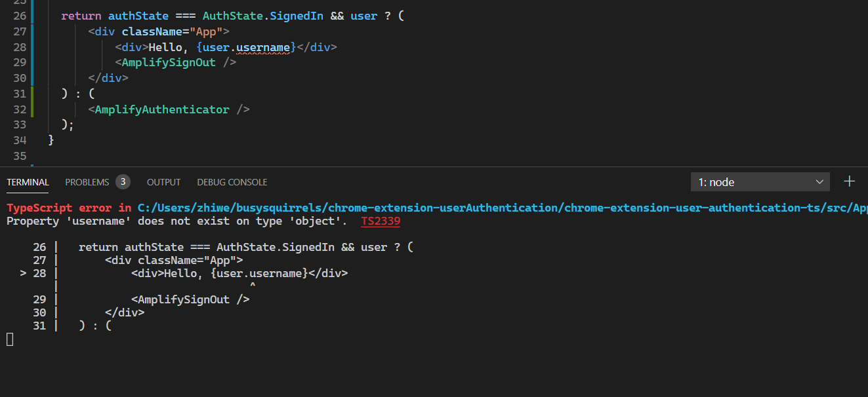Open the '1: node' terminal dropdown
The height and width of the screenshot is (397, 868).
760,182
